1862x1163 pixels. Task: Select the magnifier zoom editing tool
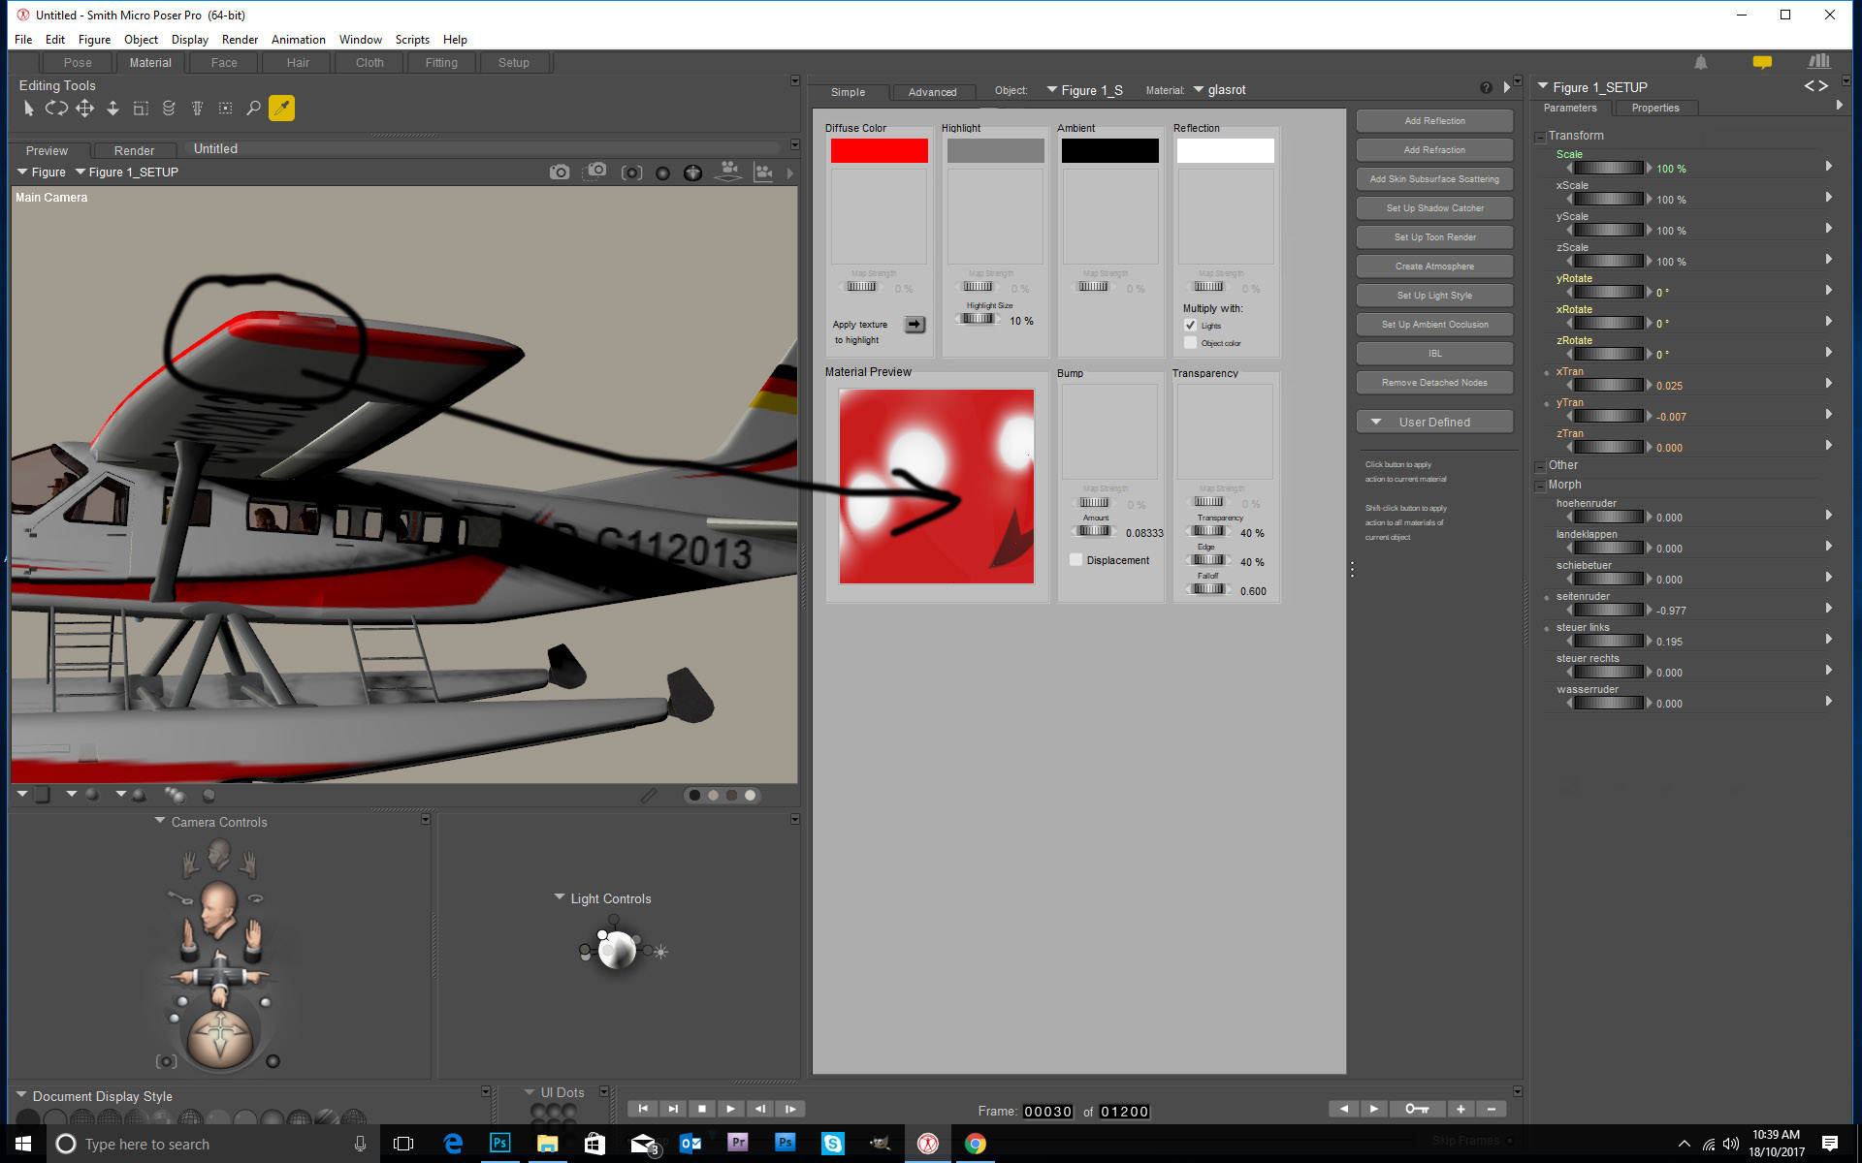click(253, 109)
